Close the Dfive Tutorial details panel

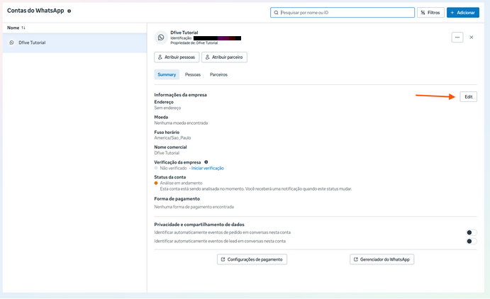pyautogui.click(x=472, y=38)
